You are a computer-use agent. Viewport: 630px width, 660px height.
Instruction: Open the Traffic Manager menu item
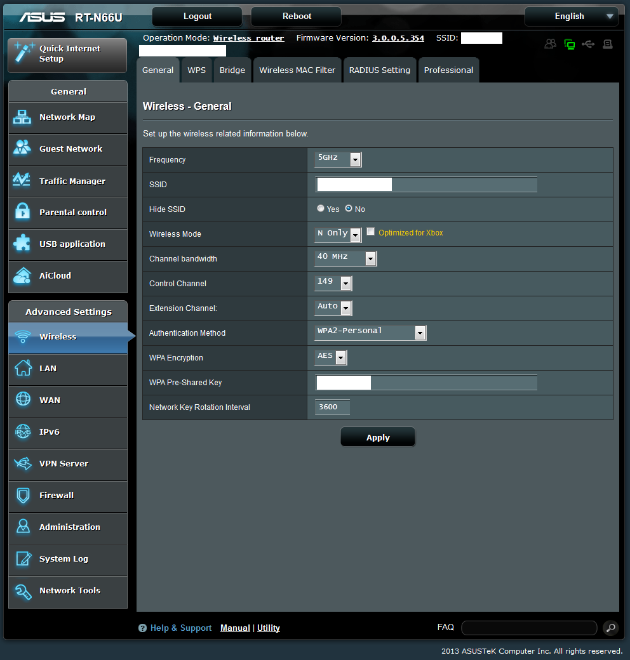point(68,181)
